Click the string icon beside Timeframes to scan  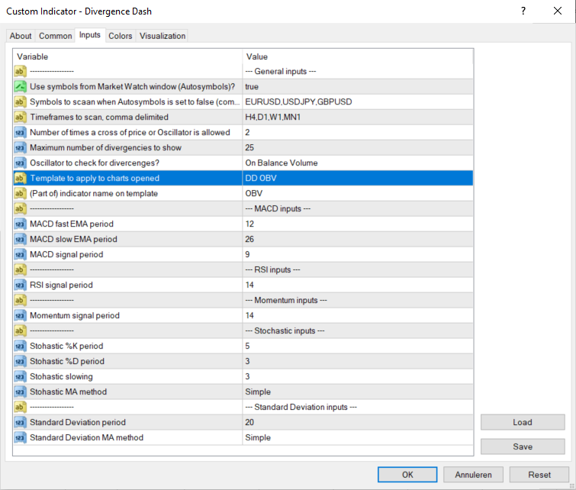(21, 118)
